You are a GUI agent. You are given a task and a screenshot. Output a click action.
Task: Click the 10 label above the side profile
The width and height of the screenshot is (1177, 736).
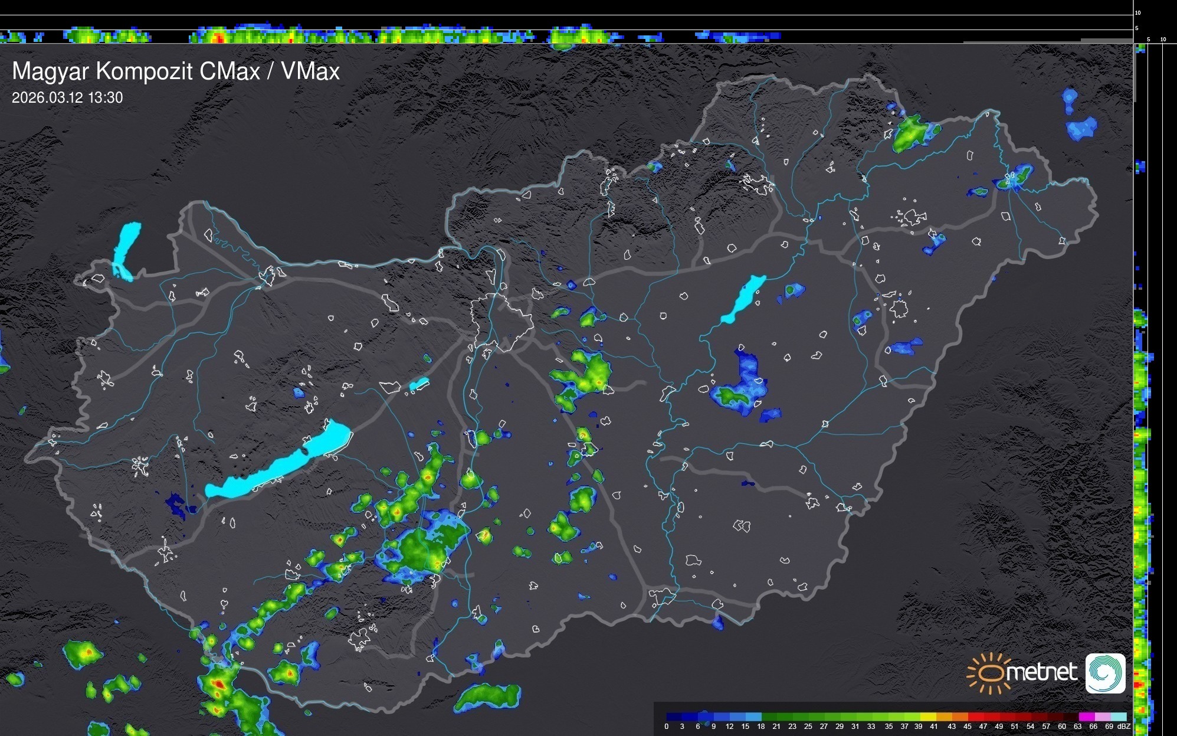click(x=1163, y=40)
